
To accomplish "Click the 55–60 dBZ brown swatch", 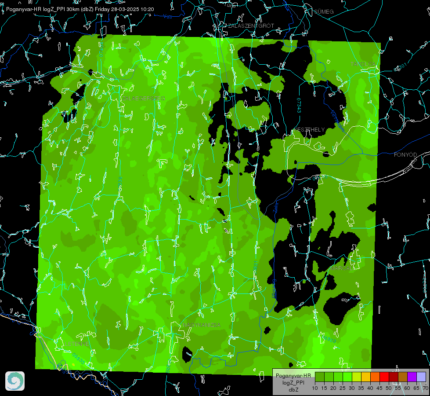I will 403,377.
